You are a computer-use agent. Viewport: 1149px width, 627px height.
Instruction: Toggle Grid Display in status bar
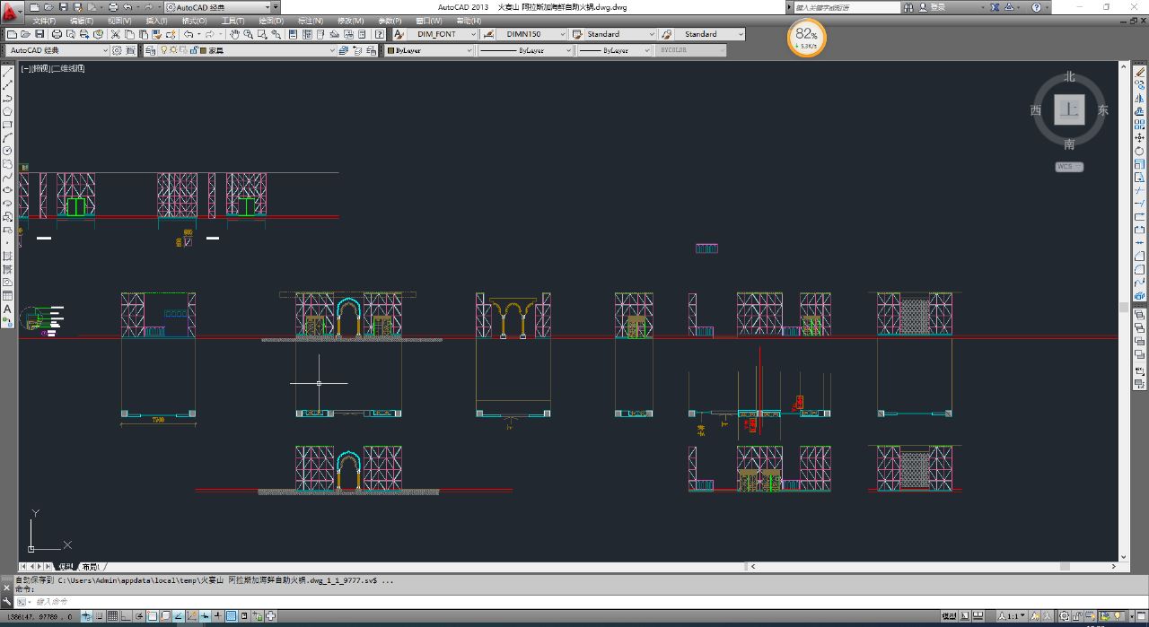point(112,616)
